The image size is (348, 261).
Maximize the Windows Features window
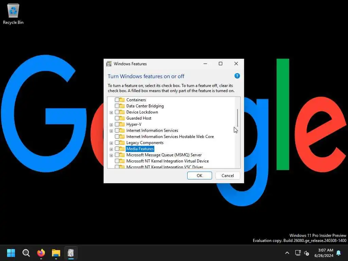(220, 64)
